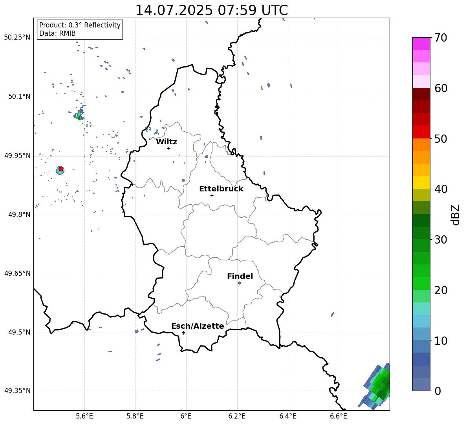Click the '50.1°N' latitude label
The width and height of the screenshot is (465, 424).
pos(20,97)
